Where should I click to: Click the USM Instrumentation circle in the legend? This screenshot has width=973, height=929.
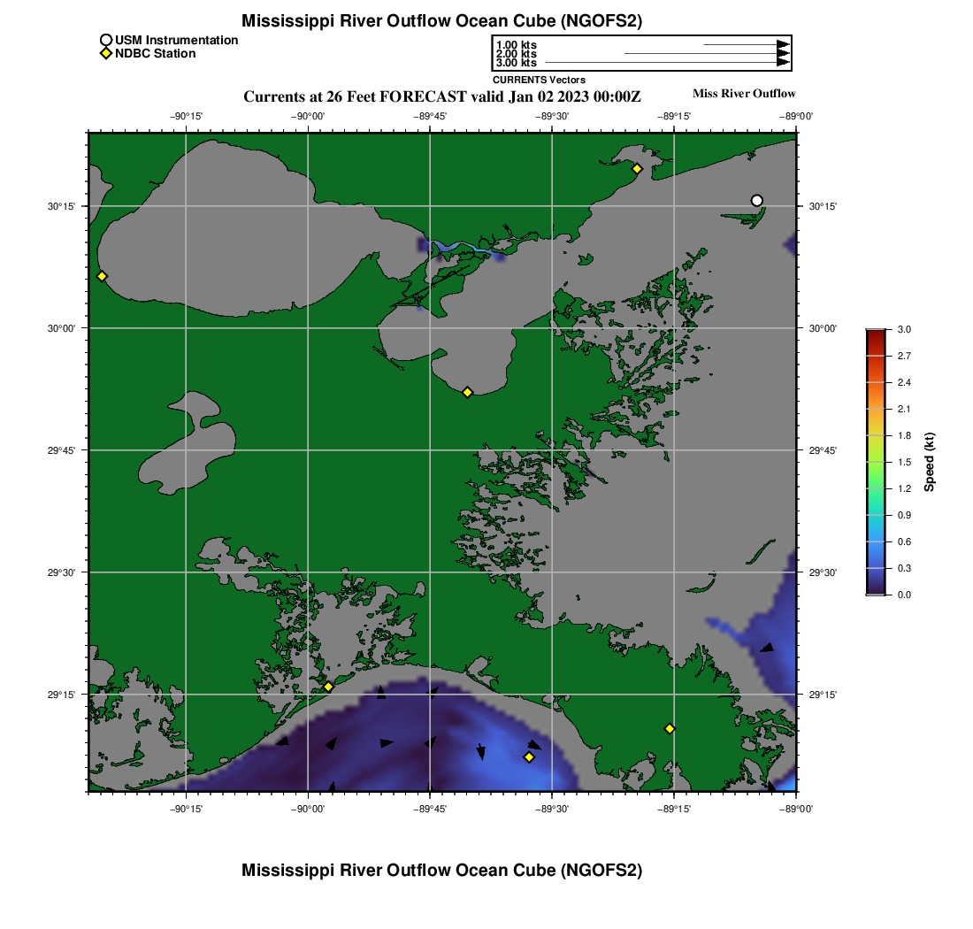point(105,40)
